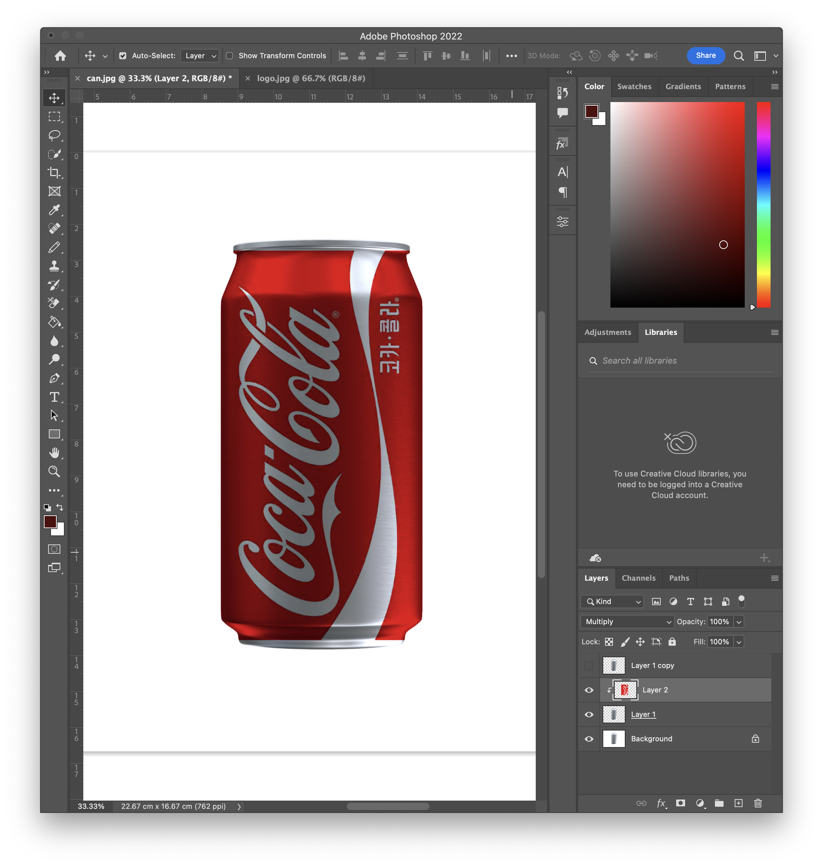823x866 pixels.
Task: Create new fill or adjustment layer
Action: [700, 803]
